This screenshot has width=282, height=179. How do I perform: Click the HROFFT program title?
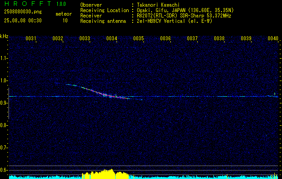click(27, 4)
